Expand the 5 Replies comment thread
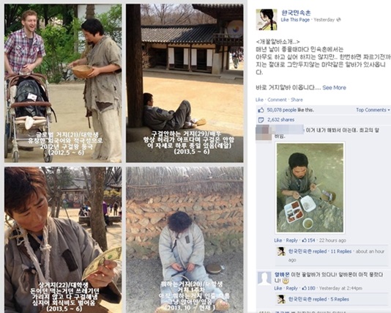 point(340,299)
